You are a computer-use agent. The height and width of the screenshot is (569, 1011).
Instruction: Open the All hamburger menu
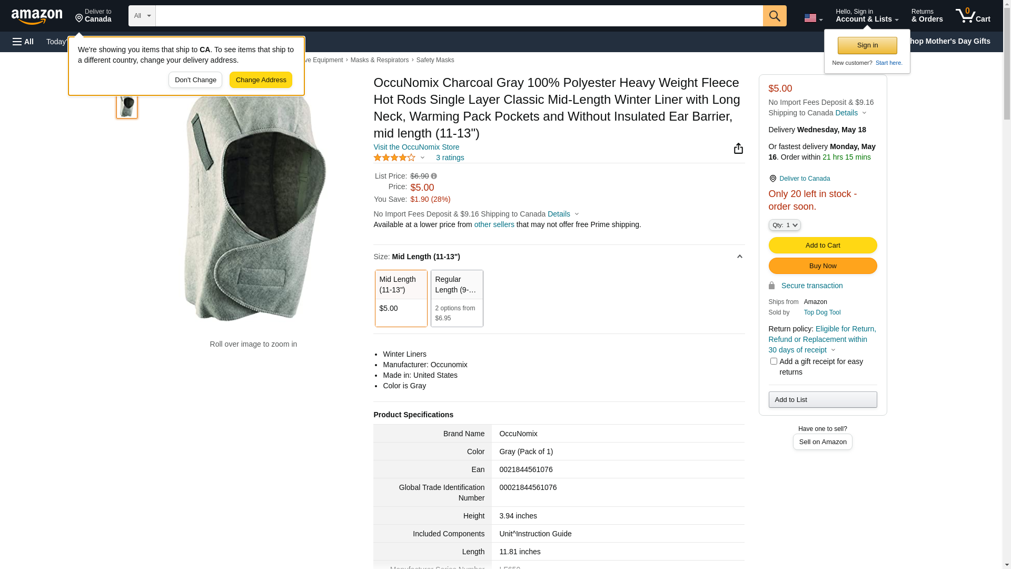23,42
